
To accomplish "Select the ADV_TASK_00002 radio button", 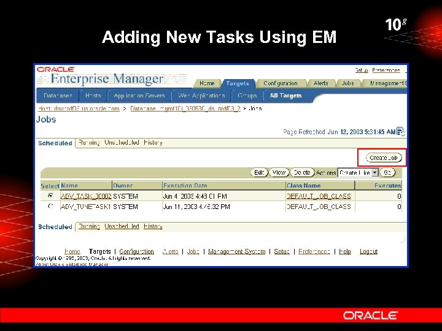I will point(50,195).
